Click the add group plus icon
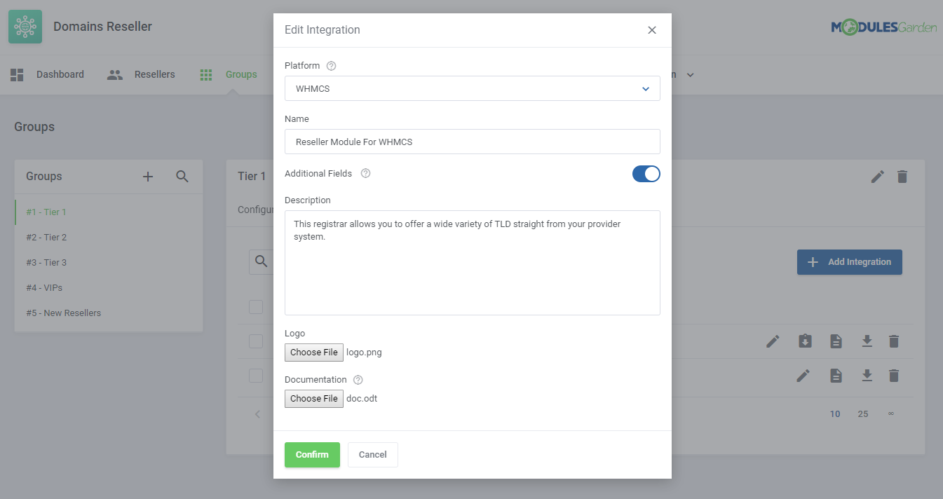The height and width of the screenshot is (499, 943). click(x=148, y=177)
